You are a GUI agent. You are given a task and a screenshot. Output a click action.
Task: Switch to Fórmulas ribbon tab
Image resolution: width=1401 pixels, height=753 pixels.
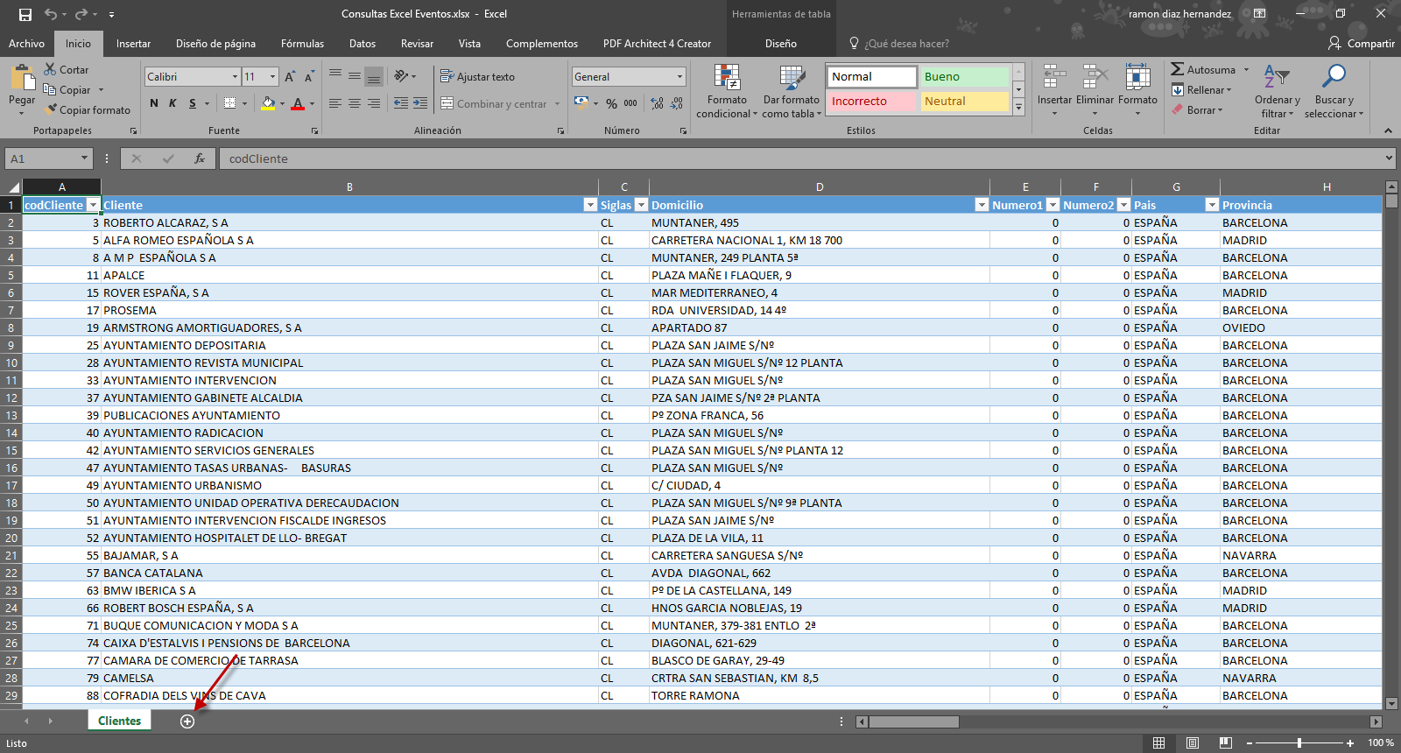pos(302,44)
